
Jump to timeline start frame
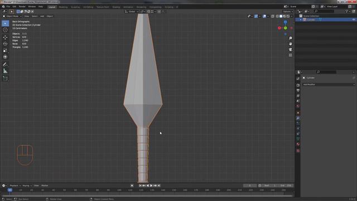point(140,185)
